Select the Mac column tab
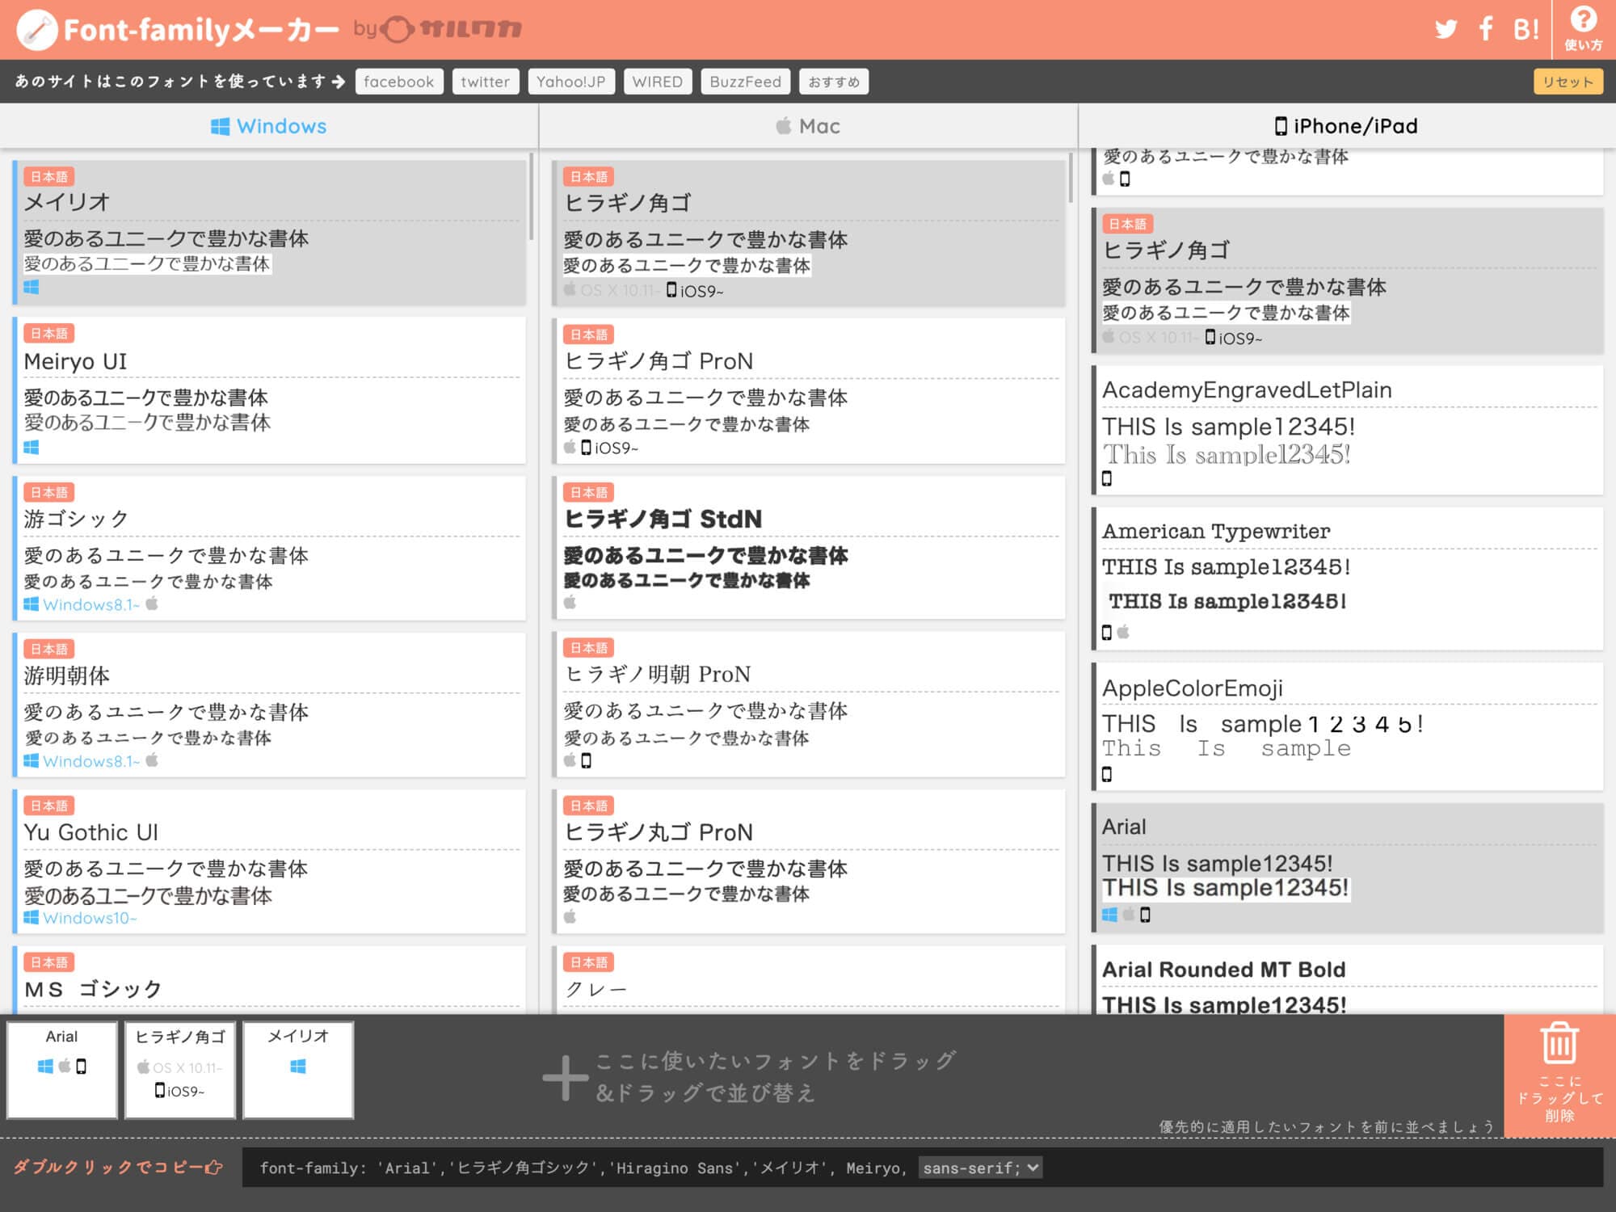This screenshot has height=1212, width=1616. point(808,126)
